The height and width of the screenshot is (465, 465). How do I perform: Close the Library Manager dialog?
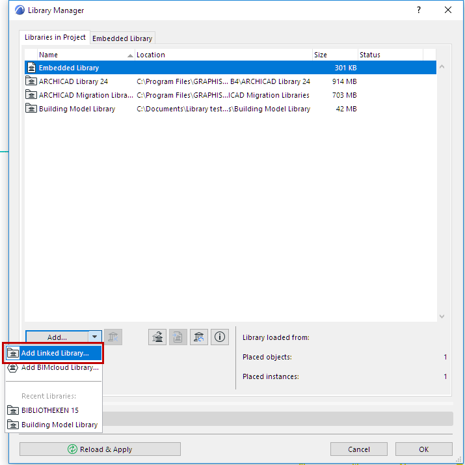coord(448,10)
